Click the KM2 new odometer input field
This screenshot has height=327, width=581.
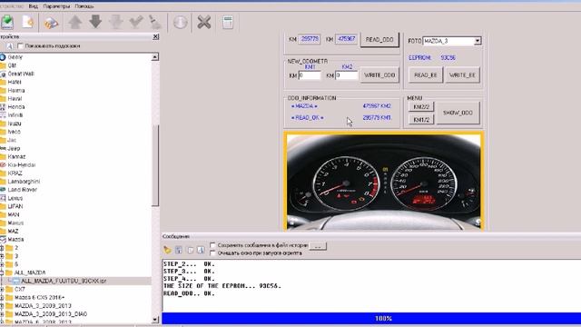tap(347, 75)
